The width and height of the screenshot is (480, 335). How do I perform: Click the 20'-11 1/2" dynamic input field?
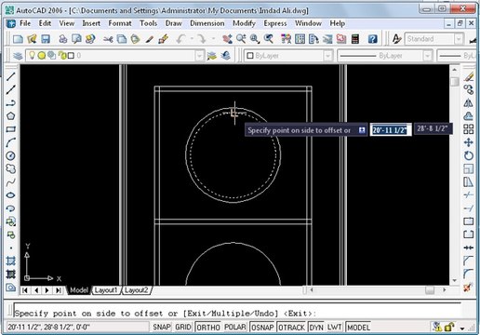point(390,130)
